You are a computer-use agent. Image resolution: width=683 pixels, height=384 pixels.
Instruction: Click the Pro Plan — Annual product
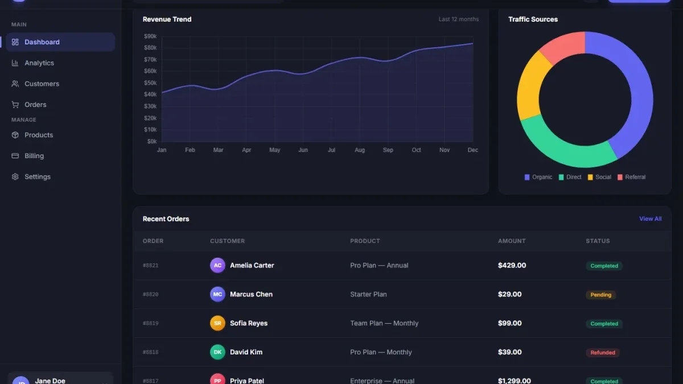pyautogui.click(x=379, y=266)
